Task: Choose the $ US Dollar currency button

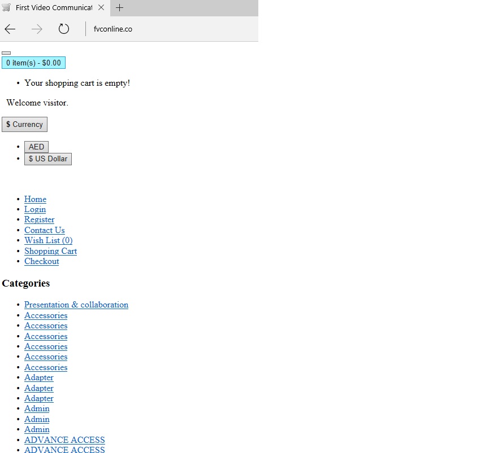Action: click(x=48, y=159)
